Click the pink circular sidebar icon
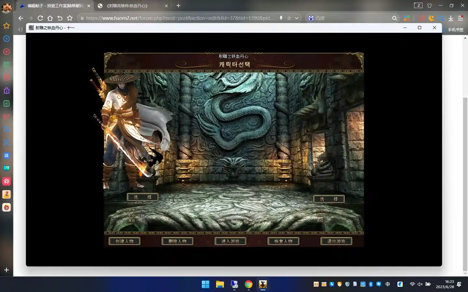The height and width of the screenshot is (292, 468). (x=6, y=181)
